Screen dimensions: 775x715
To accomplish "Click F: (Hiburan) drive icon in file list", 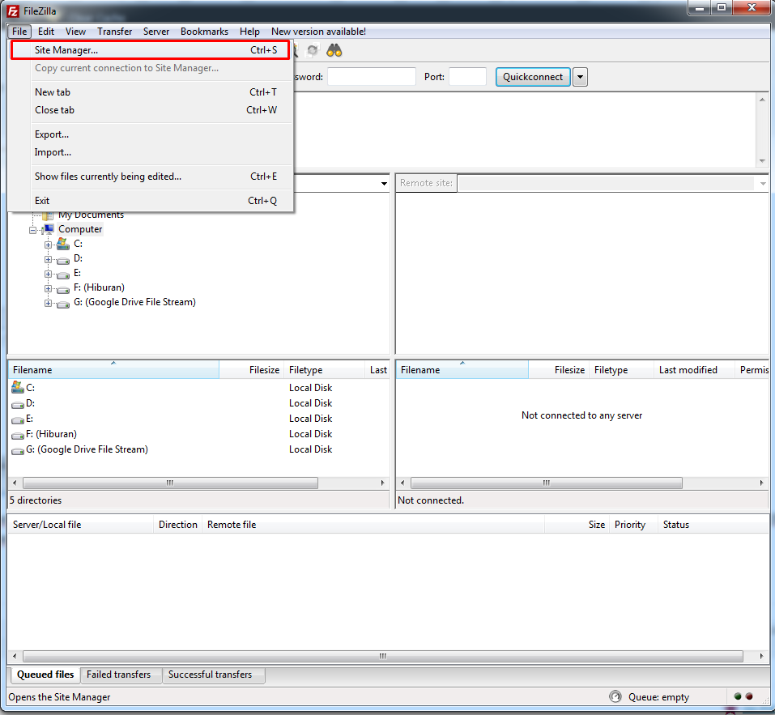I will [18, 435].
